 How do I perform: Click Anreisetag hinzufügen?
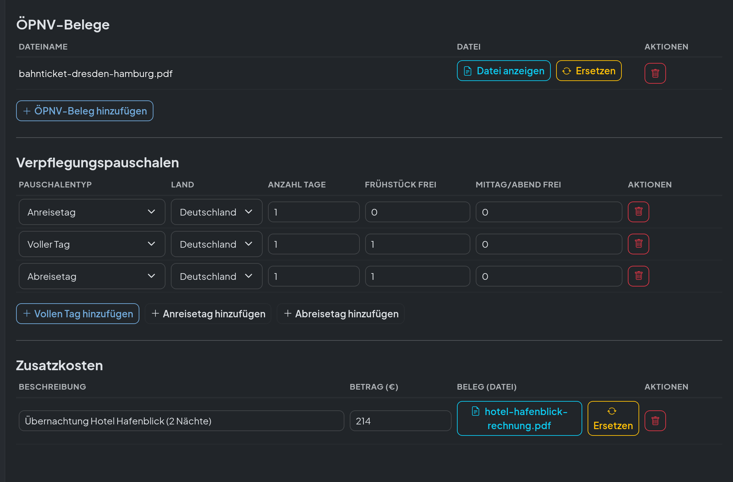pyautogui.click(x=208, y=314)
